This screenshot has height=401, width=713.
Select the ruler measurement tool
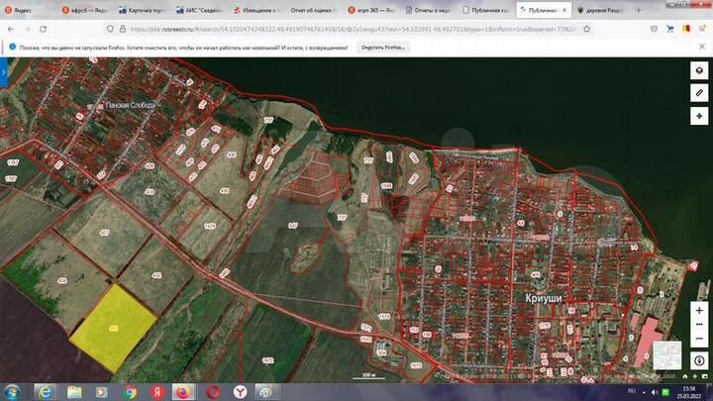coord(698,92)
